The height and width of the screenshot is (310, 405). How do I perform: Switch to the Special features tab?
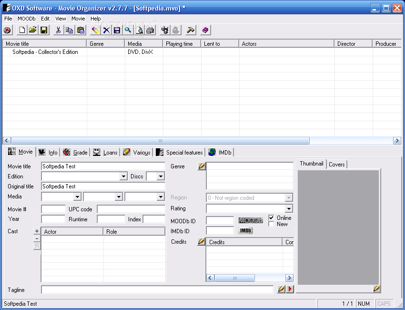[180, 152]
